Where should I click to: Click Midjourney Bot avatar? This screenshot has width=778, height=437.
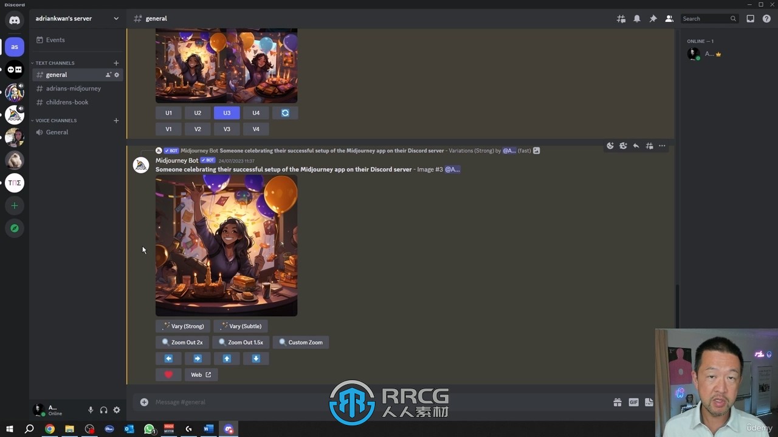pos(141,166)
